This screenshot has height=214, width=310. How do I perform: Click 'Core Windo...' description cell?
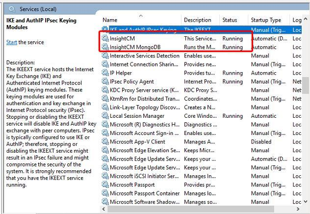[200, 116]
